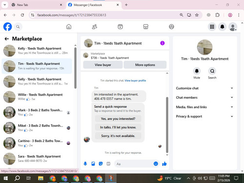Choose a GIF from the composer
The width and height of the screenshot is (244, 183).
point(108,164)
